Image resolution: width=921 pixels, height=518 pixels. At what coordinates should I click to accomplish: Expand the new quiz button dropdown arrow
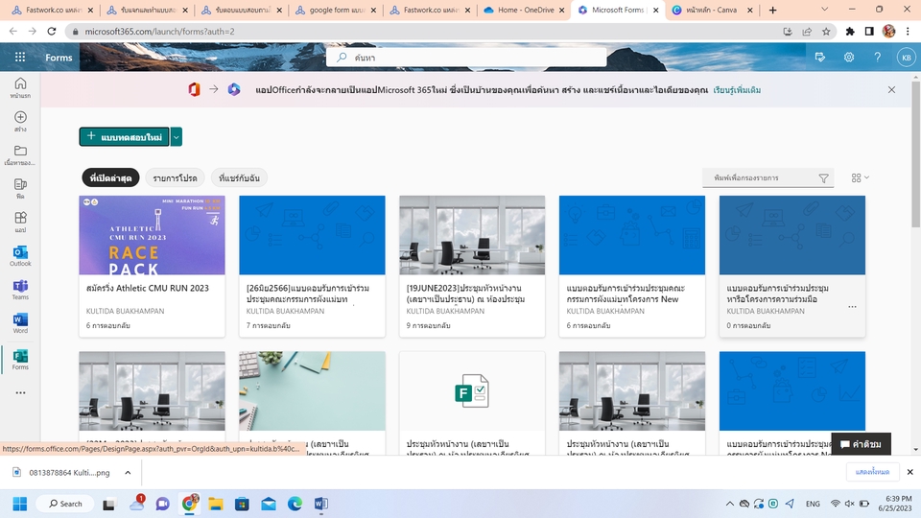[177, 137]
